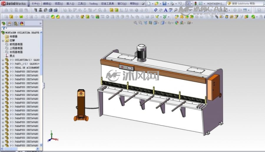Open dropdown arrow next to Open folder
265x152 pixels.
point(160,4)
